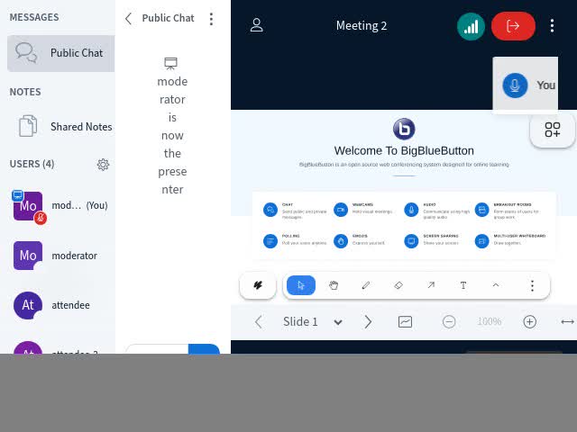Advance to next slide
Screen dimensions: 577x432
[368, 322]
